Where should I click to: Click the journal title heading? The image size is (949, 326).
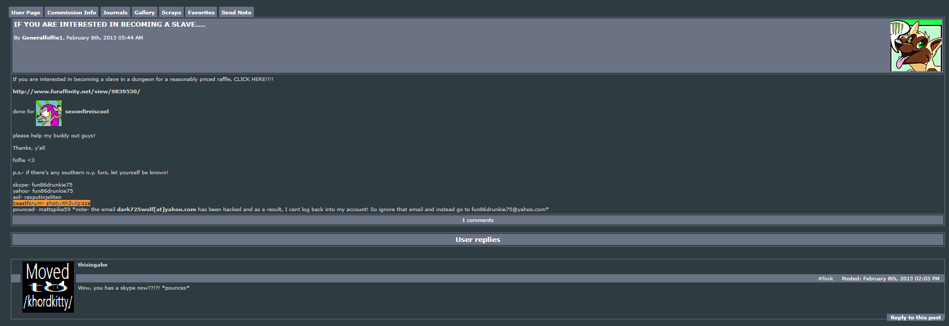(x=109, y=25)
